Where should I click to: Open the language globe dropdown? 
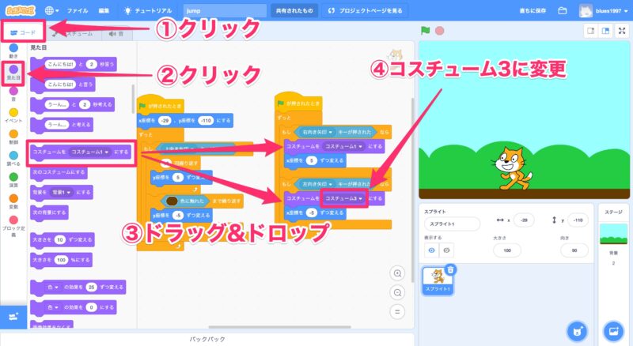(52, 11)
